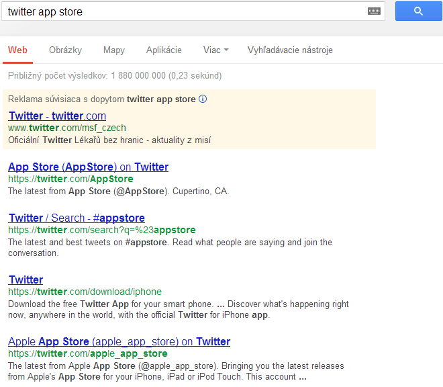Open the Mapy tab

[x=114, y=50]
